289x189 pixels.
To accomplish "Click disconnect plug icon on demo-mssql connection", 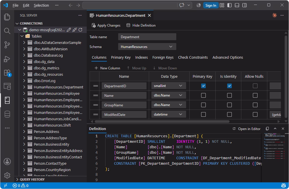I will pos(75,30).
